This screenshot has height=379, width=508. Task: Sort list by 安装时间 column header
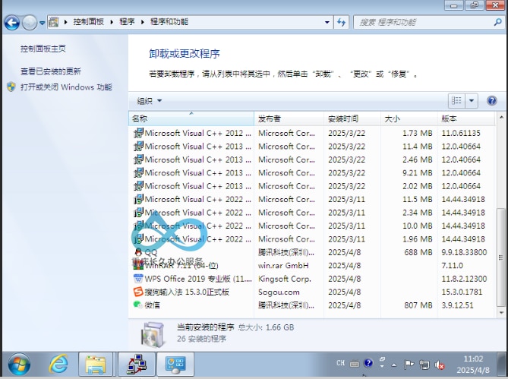[x=352, y=118]
